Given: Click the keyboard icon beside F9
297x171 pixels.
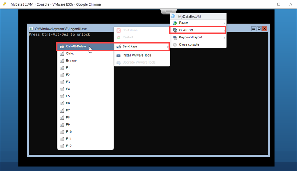Looking at the screenshot, I should 62,125.
